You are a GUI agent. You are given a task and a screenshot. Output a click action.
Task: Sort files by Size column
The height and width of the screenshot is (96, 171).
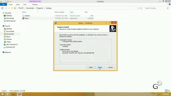pos(86,12)
